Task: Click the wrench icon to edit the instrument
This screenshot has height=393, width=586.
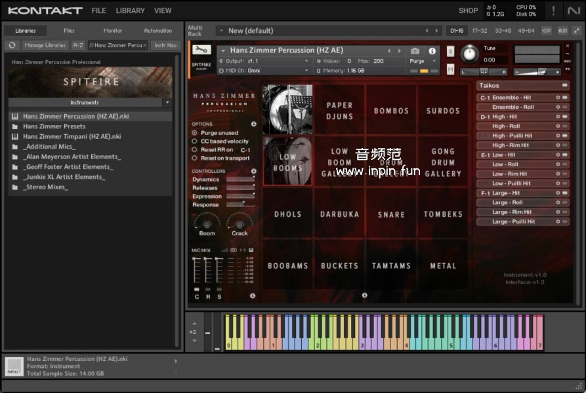Action: [201, 50]
